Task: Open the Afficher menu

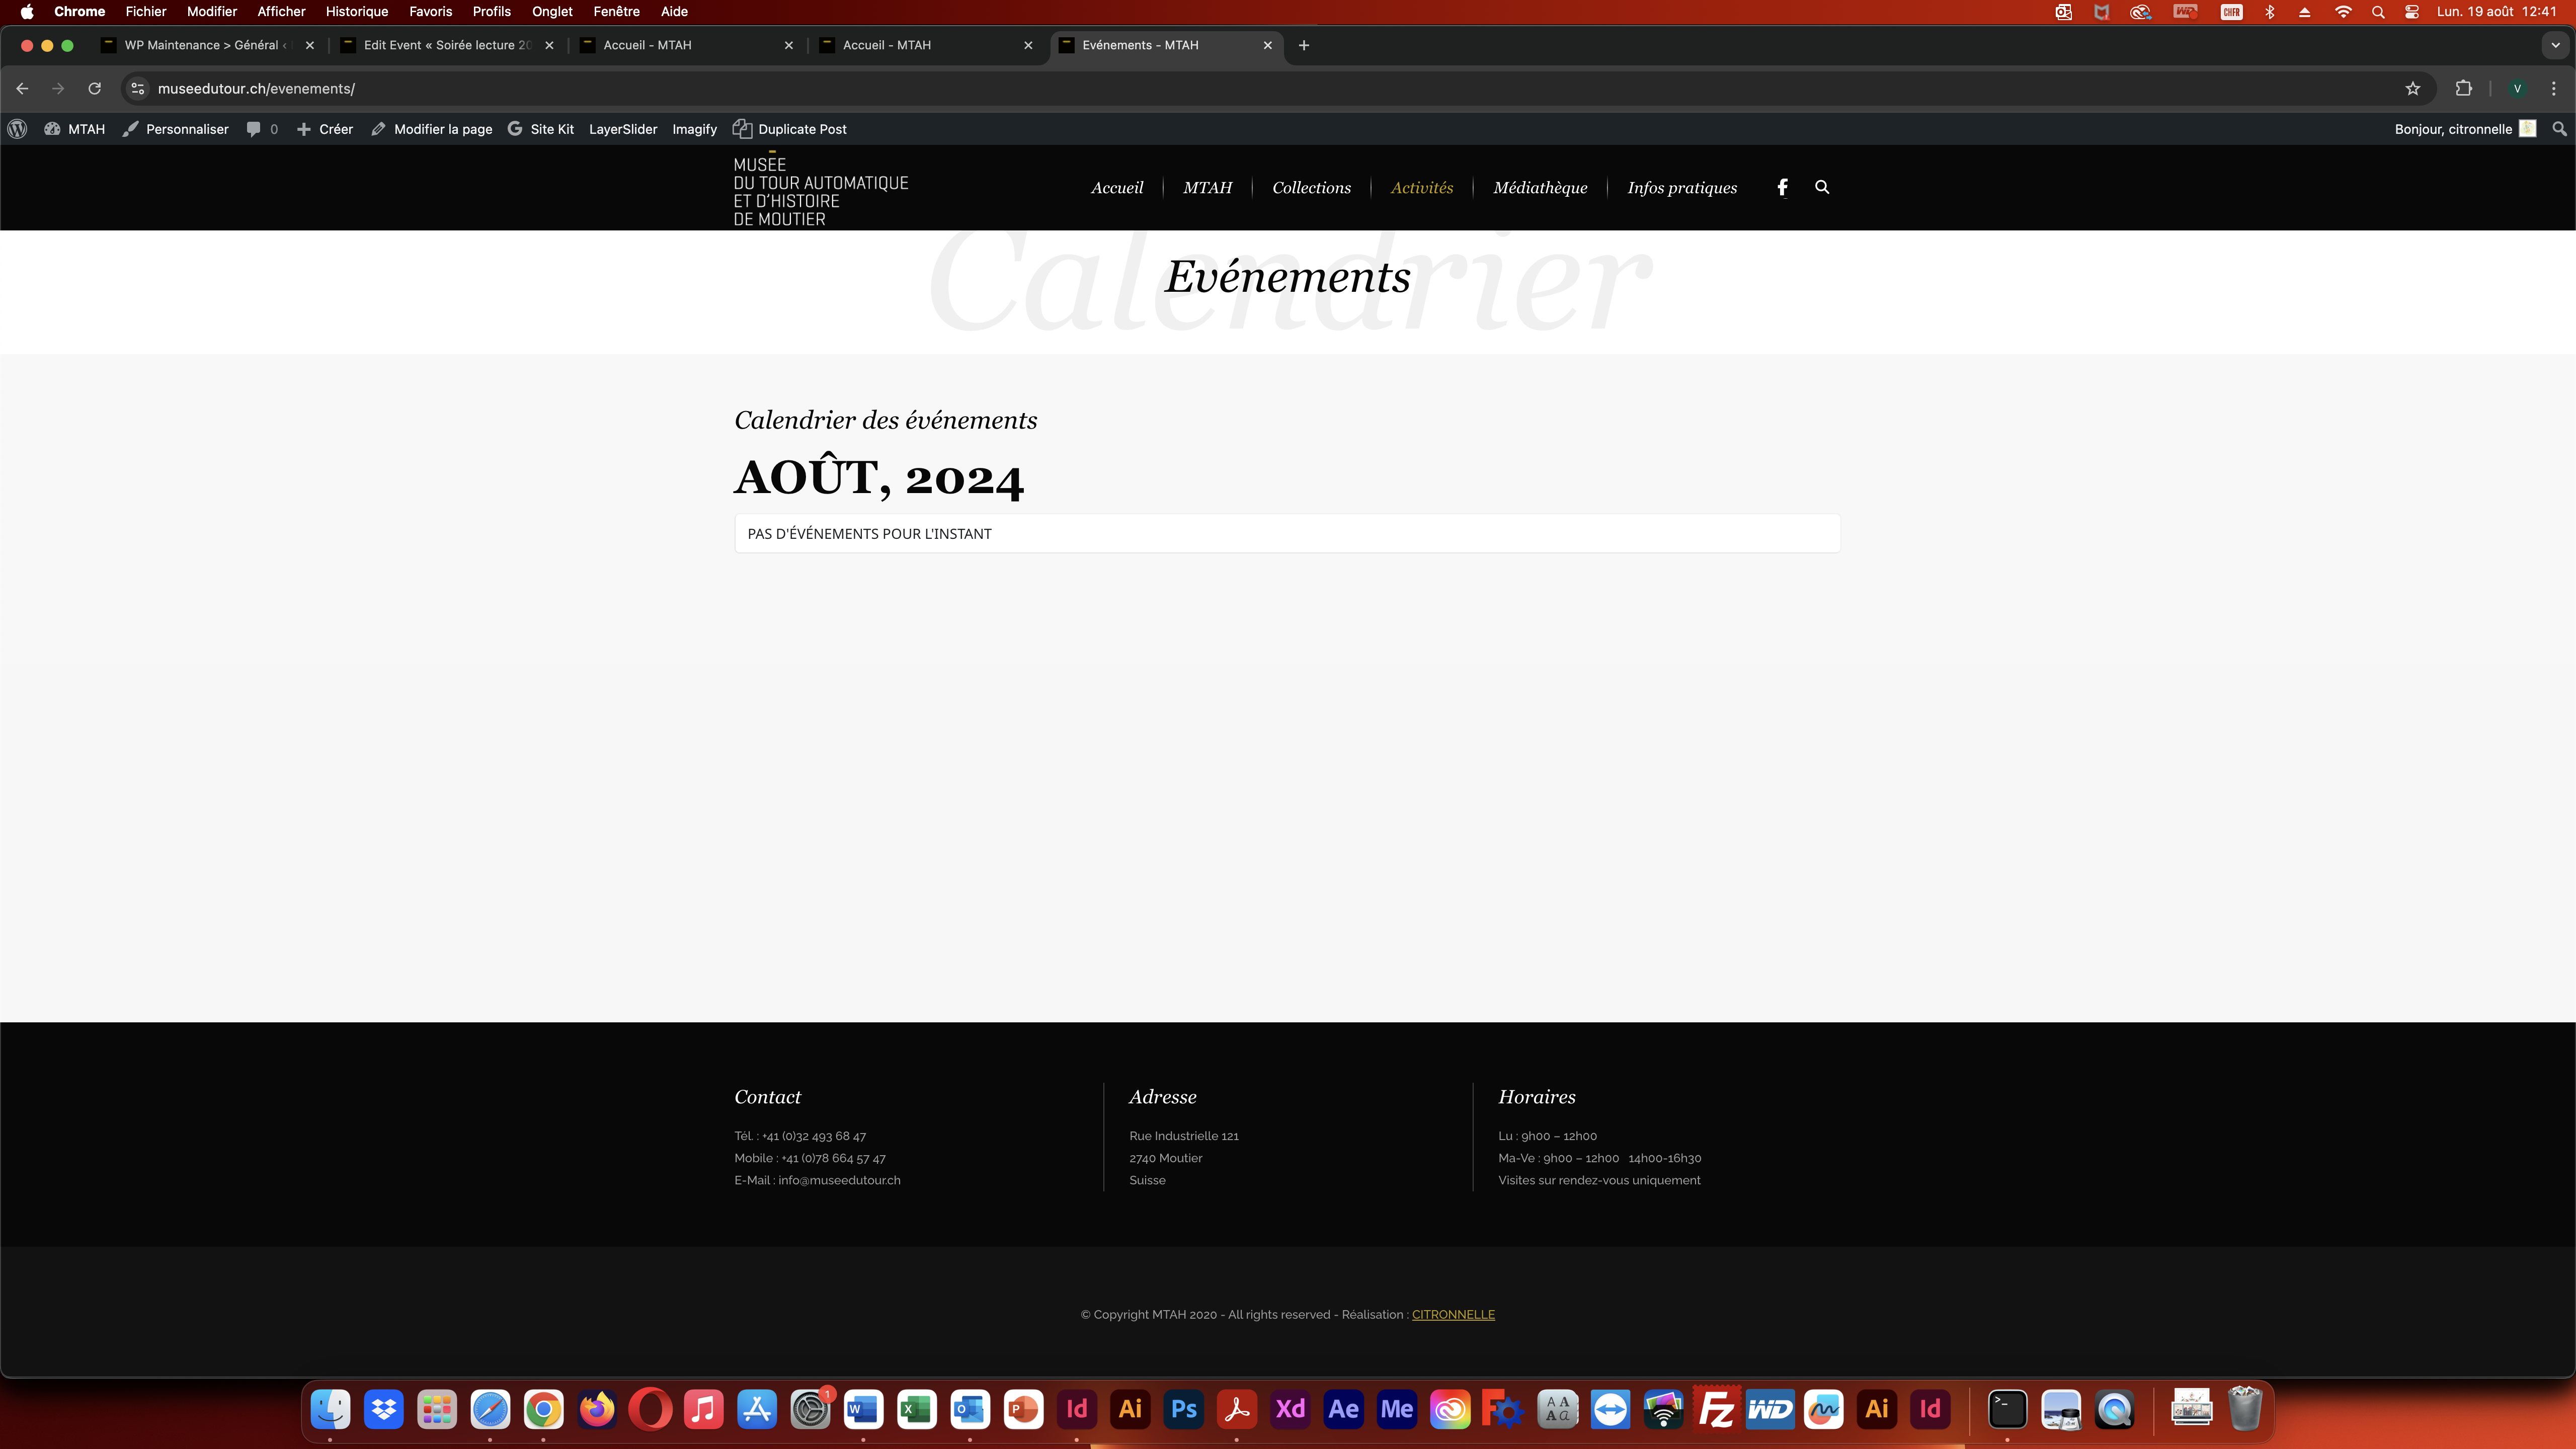Action: (x=281, y=12)
